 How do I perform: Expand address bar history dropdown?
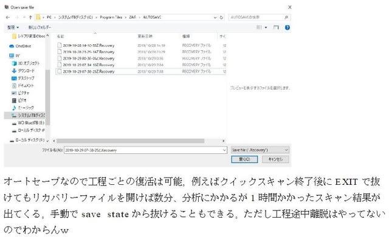point(215,18)
